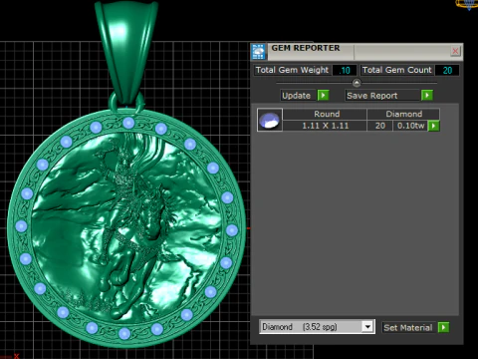
Task: Select the bottom center gem on pendant
Action: coord(124,333)
